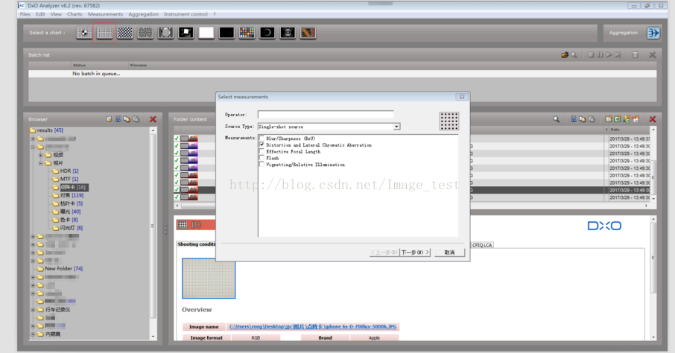Expand the 视频 folder in tree

pos(41,155)
